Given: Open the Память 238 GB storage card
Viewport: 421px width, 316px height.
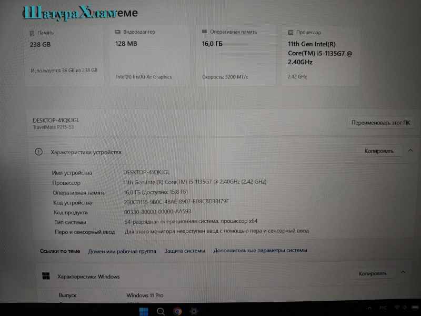Looking at the screenshot, I should tap(64, 56).
